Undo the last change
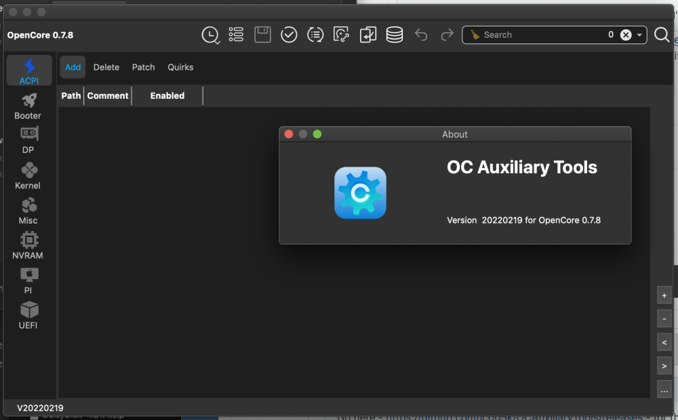Screen dimensions: 678x420 [x=421, y=35]
